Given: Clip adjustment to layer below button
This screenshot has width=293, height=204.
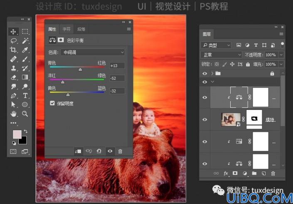Looking at the screenshot, I should 78,151.
